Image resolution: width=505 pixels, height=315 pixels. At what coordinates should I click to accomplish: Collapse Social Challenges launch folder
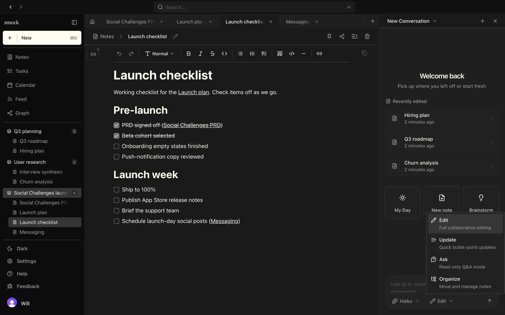42,193
